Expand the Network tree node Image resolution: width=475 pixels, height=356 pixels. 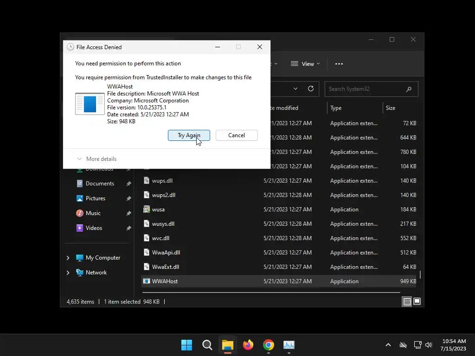[68, 273]
